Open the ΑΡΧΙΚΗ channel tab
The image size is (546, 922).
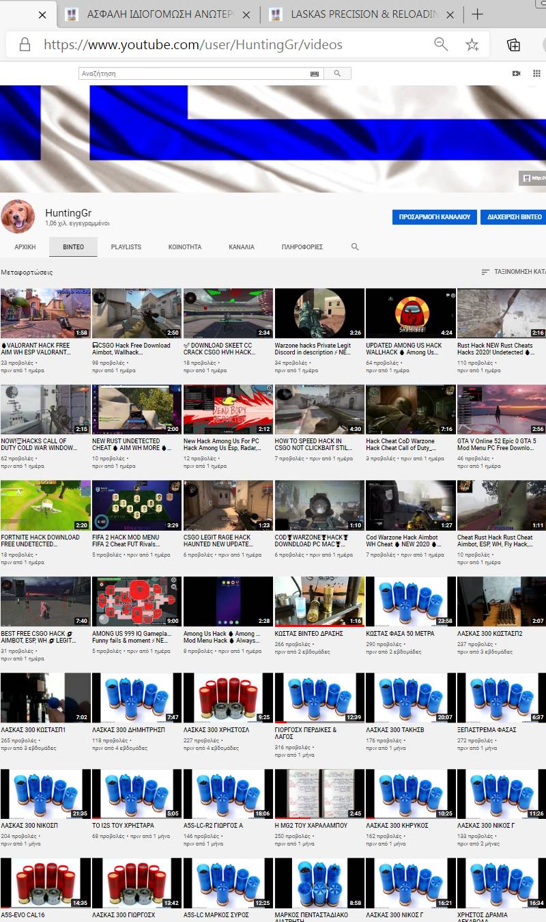(25, 247)
